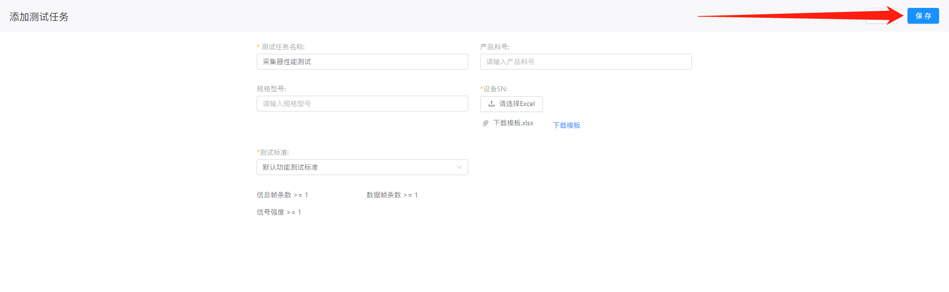Save the test task with 保存
Screen dimensions: 949x292
[x=923, y=16]
